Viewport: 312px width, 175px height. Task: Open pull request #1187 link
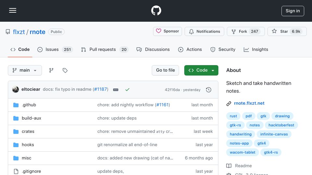[x=101, y=89]
